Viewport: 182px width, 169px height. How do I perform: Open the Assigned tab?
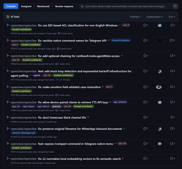point(26,6)
